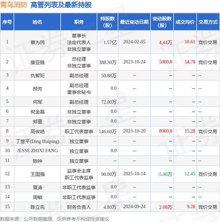The height and width of the screenshot is (222, 220).
Task: Click the 高管列表及最新持股 heading
Action: [x=61, y=5]
